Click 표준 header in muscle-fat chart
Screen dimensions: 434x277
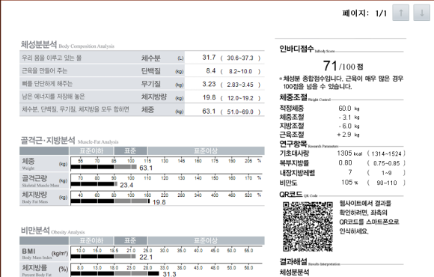(x=130, y=151)
